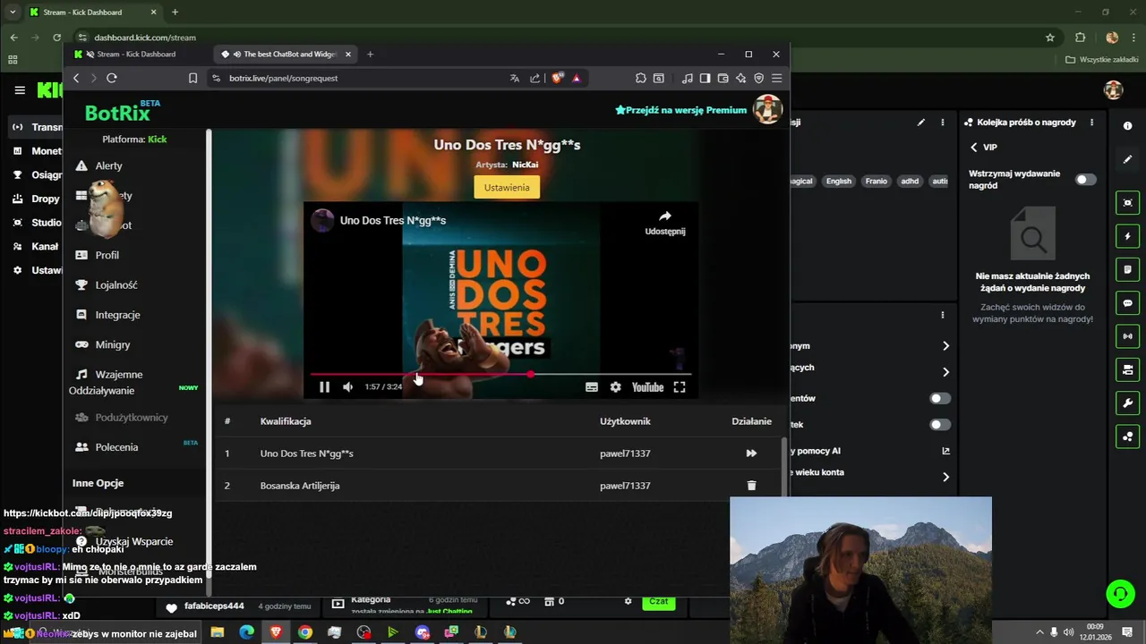The width and height of the screenshot is (1146, 644).
Task: Click Kick platform link in sidebar
Action: 158,139
